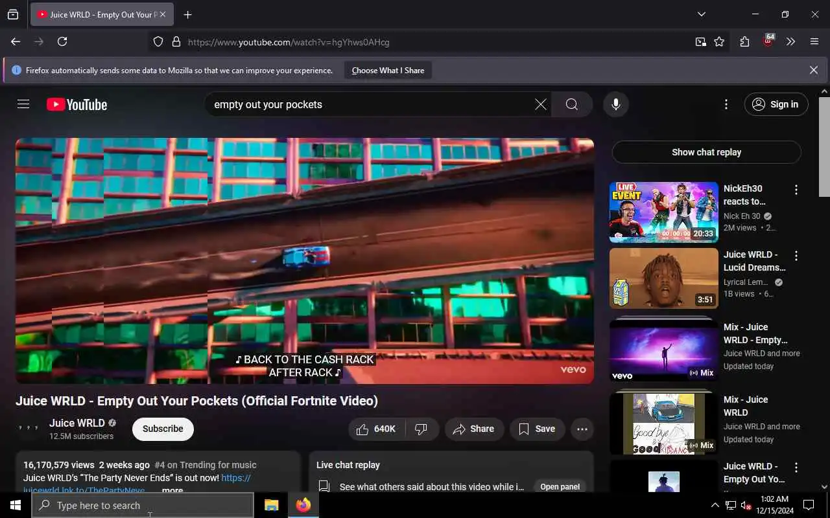Open network icon in system tray

731,505
